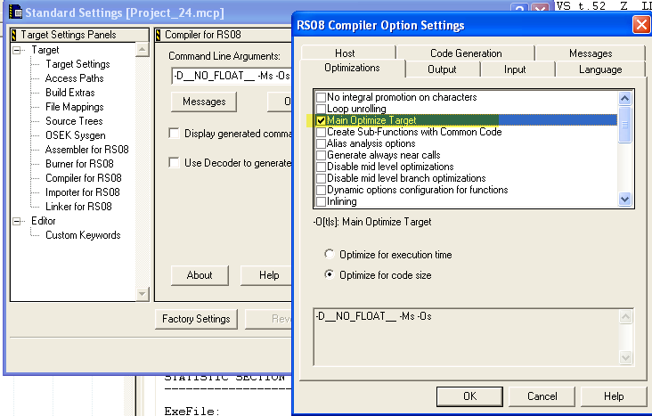Open the Language tab
This screenshot has width=652, height=416.
click(x=600, y=69)
